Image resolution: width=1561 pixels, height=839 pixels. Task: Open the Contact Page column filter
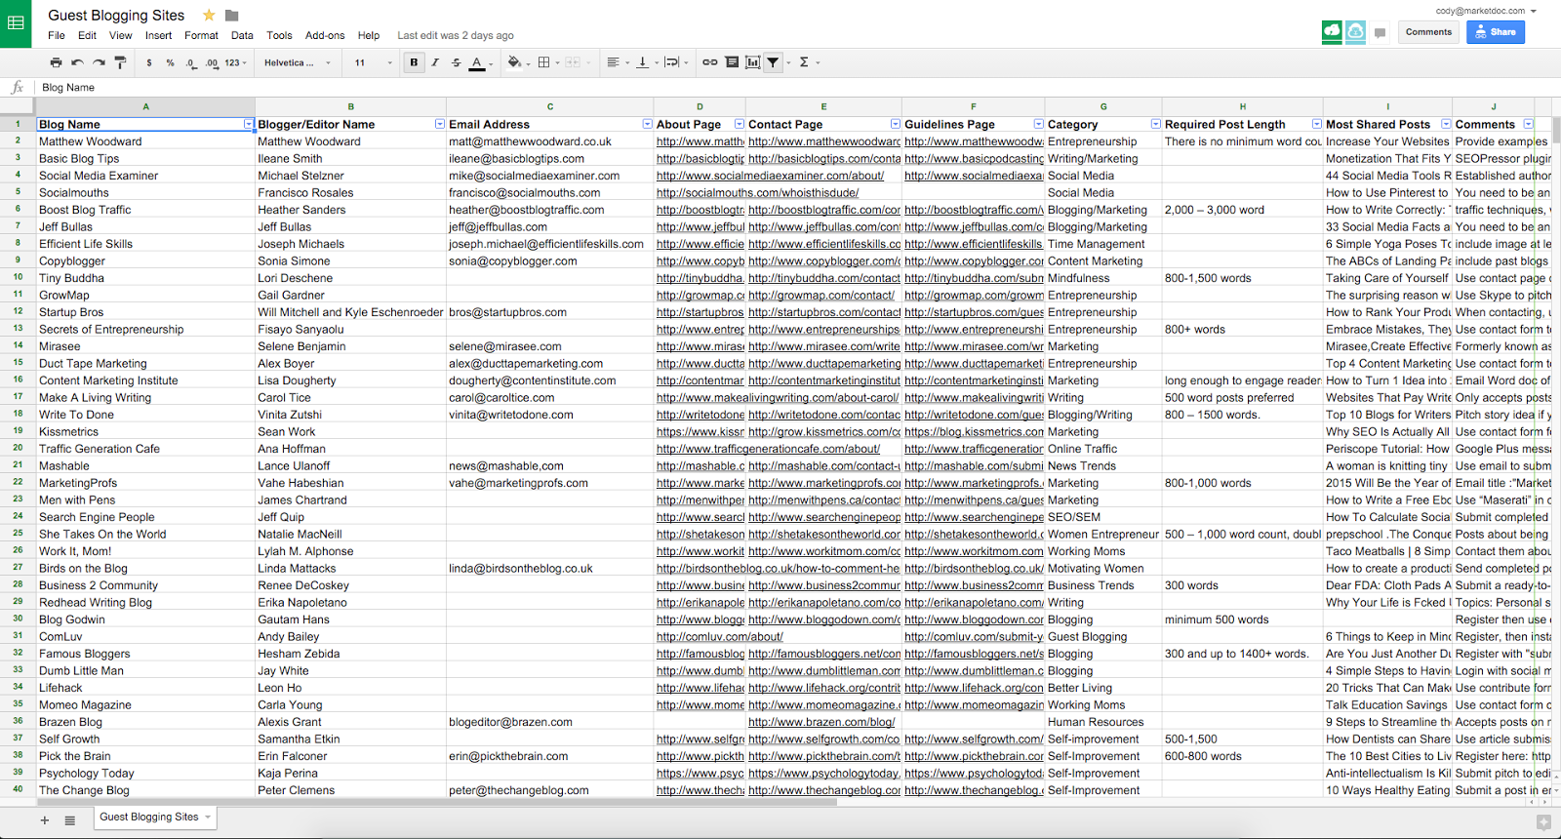pyautogui.click(x=895, y=124)
